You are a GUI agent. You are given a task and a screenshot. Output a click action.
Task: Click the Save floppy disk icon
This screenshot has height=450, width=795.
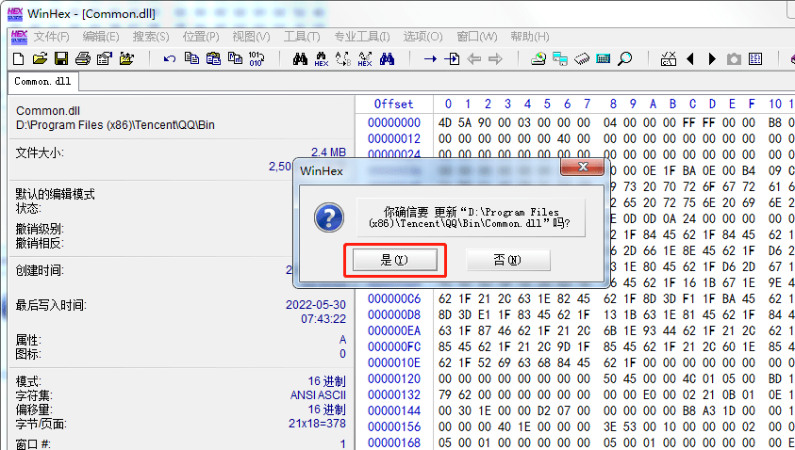click(x=61, y=58)
